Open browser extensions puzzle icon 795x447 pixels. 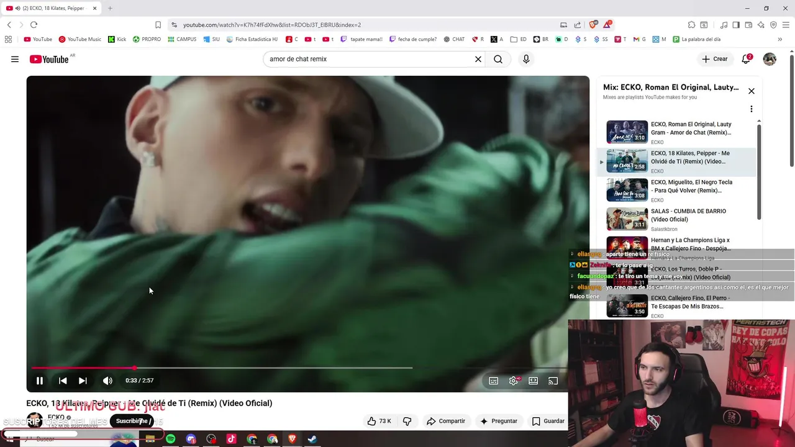coord(691,25)
